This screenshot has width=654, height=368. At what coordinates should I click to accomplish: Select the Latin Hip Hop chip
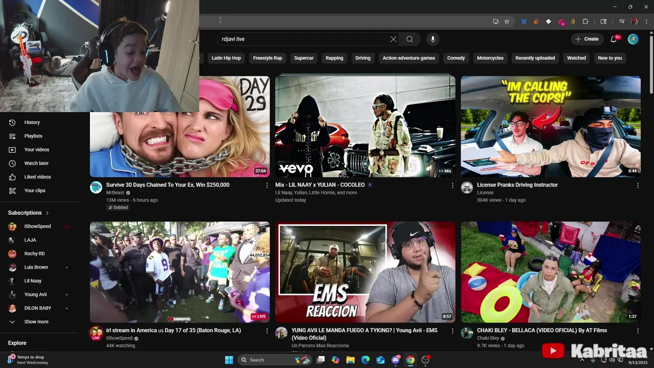[x=226, y=58]
